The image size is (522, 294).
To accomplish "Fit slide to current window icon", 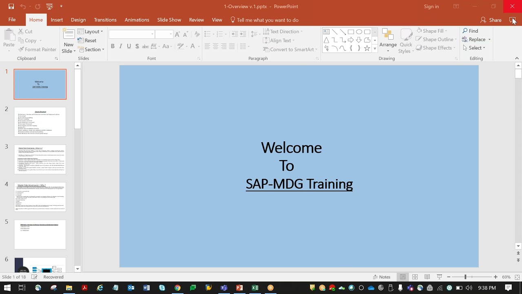I will [x=517, y=277].
